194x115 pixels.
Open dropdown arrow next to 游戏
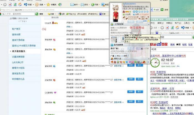coord(89,5)
